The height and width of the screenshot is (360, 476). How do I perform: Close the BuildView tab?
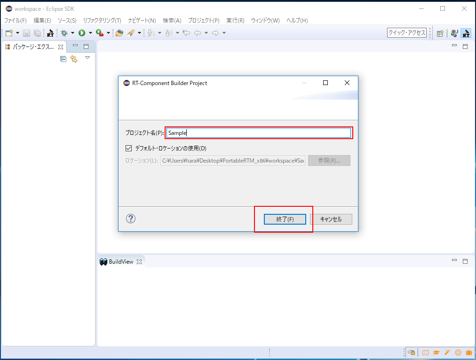pyautogui.click(x=139, y=262)
